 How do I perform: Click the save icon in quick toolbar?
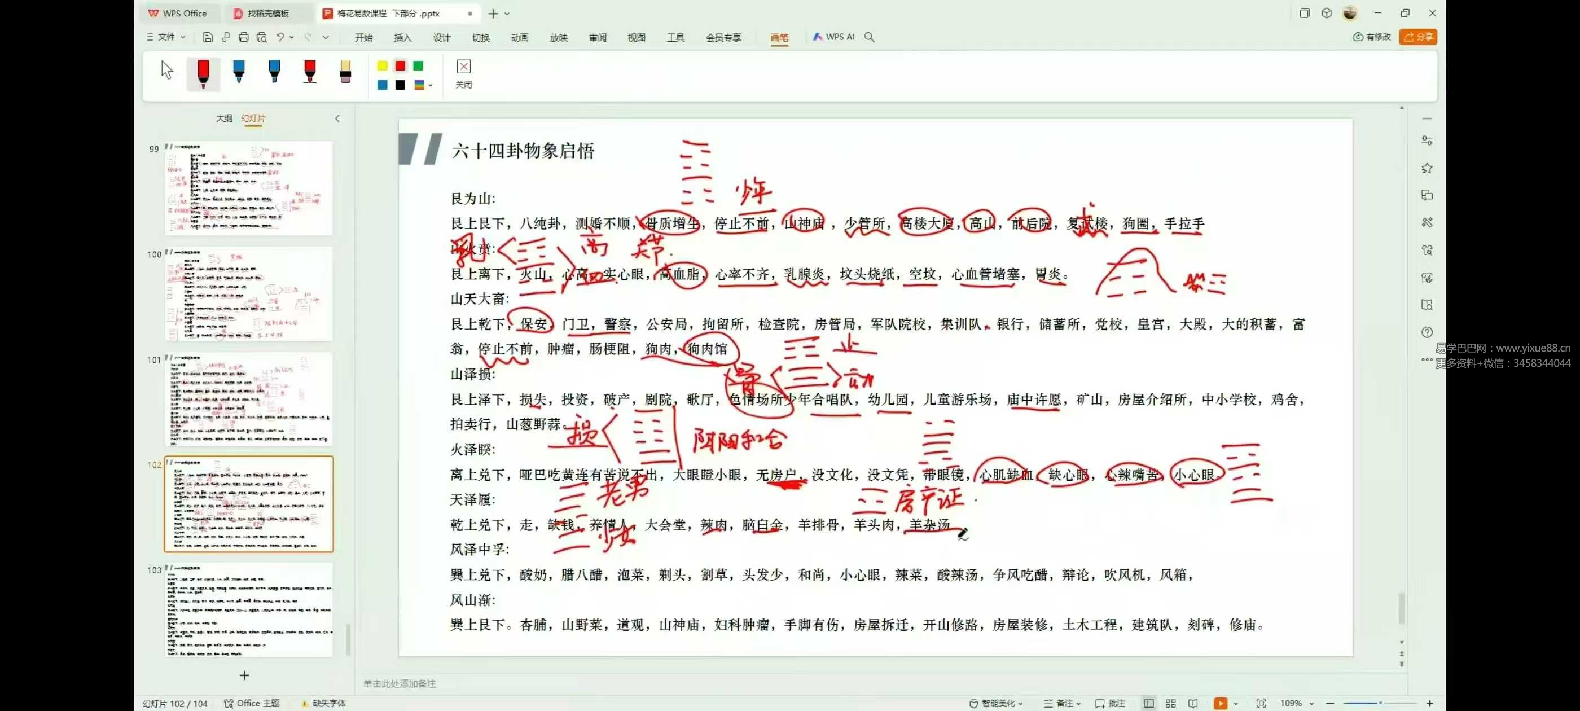(208, 37)
